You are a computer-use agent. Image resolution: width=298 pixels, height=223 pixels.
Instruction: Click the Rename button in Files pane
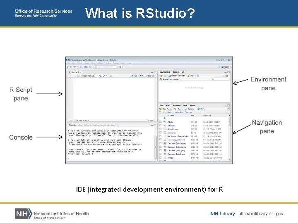pyautogui.click(x=190, y=109)
